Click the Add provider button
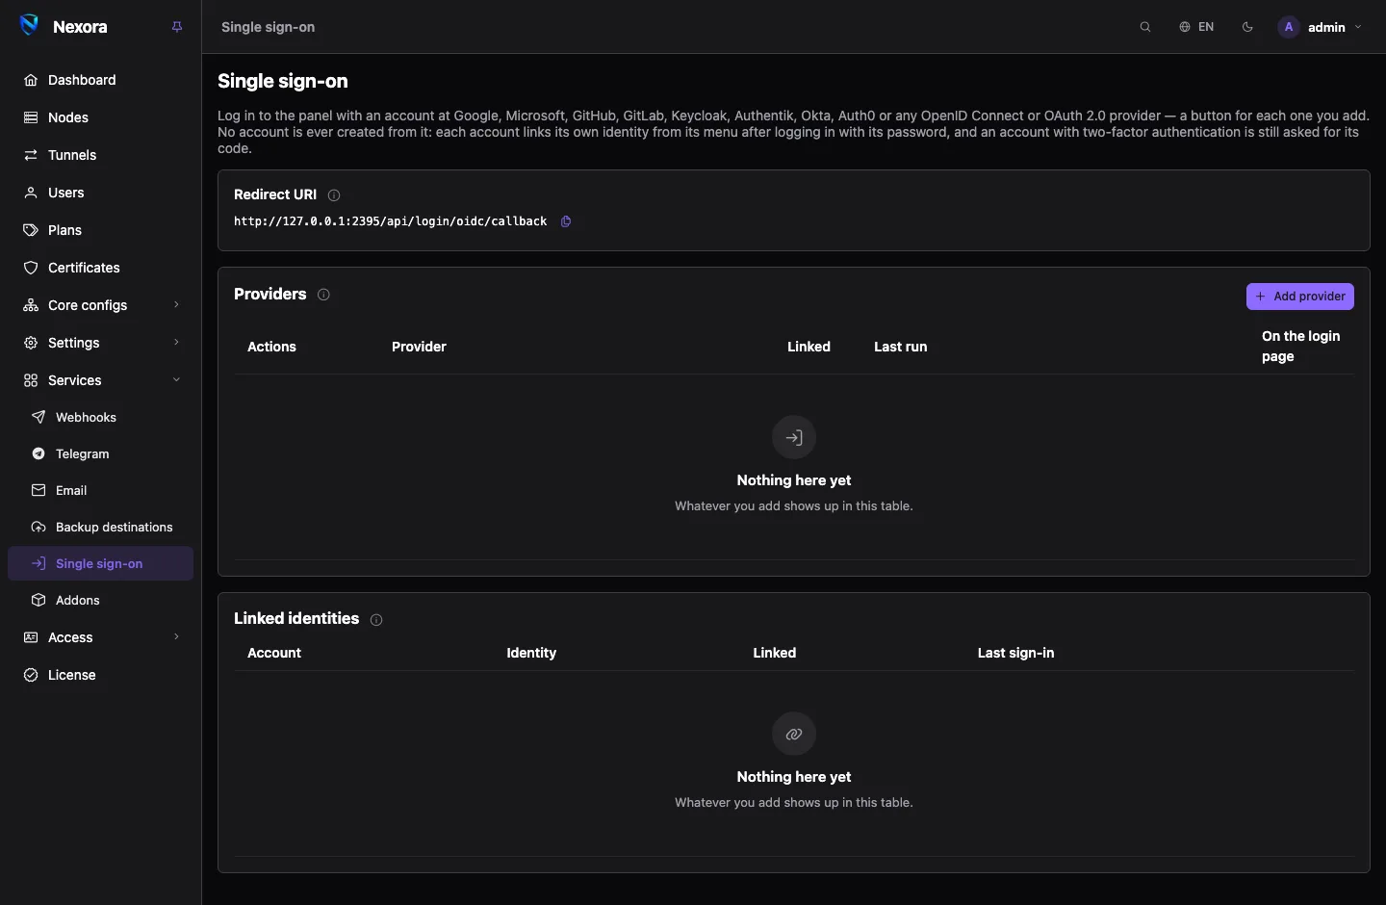The image size is (1386, 905). pos(1299,297)
